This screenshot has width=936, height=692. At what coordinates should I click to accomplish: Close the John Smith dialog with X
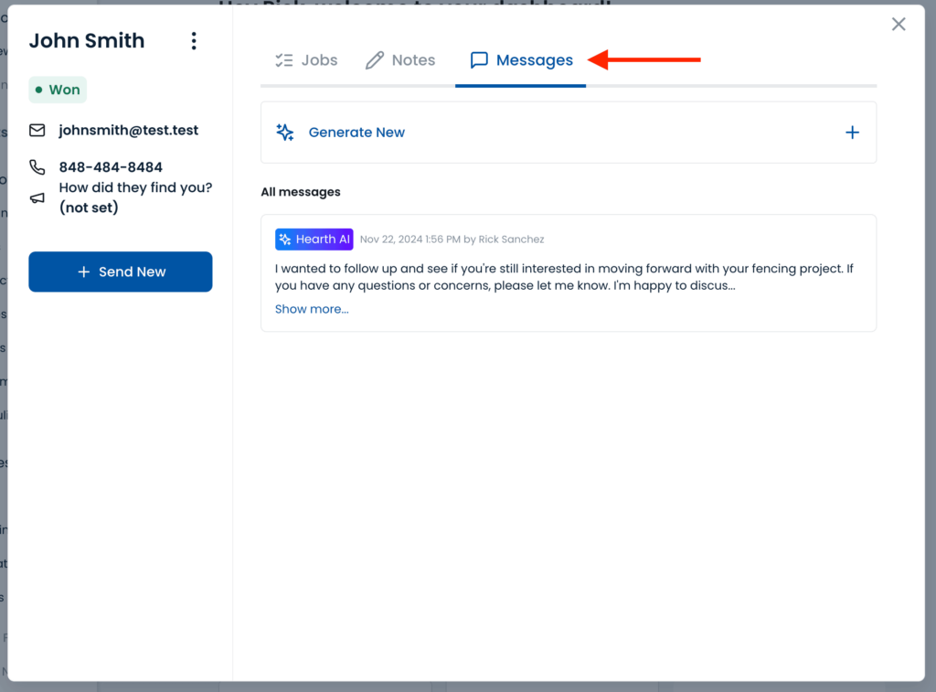pos(899,25)
